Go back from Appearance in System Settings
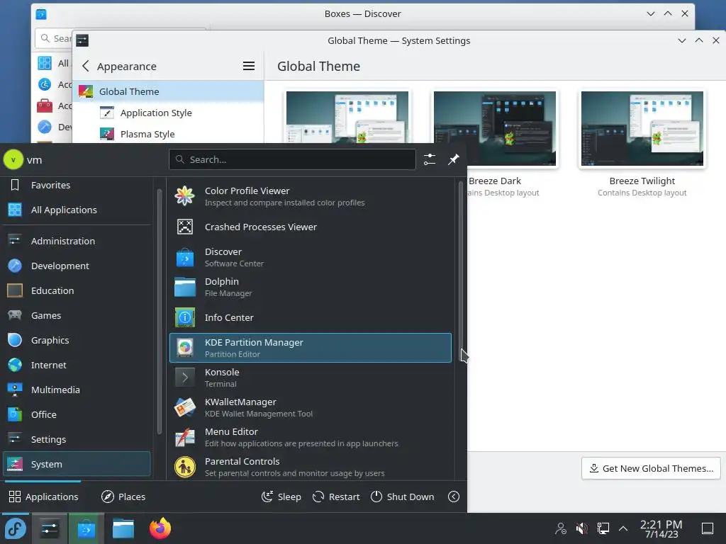Image resolution: width=726 pixels, height=544 pixels. [85, 66]
